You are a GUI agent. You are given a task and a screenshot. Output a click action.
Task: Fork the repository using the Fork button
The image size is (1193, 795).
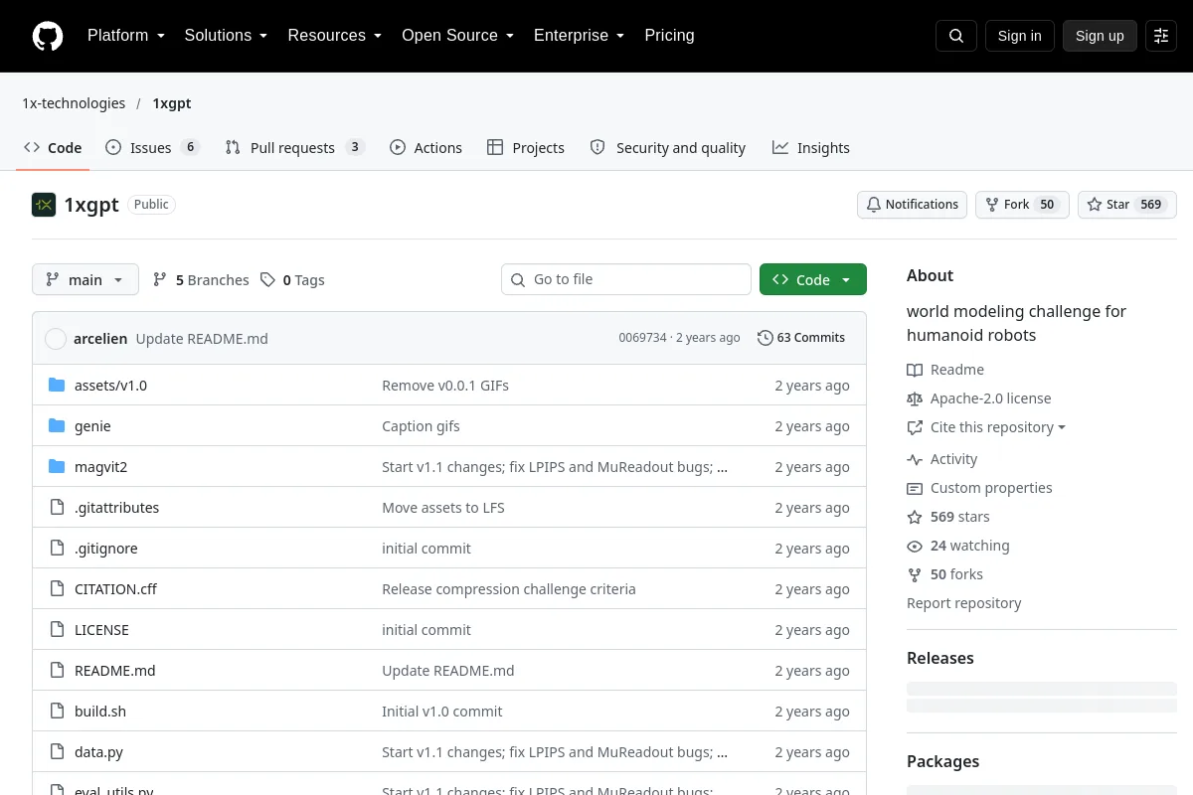coord(1022,205)
